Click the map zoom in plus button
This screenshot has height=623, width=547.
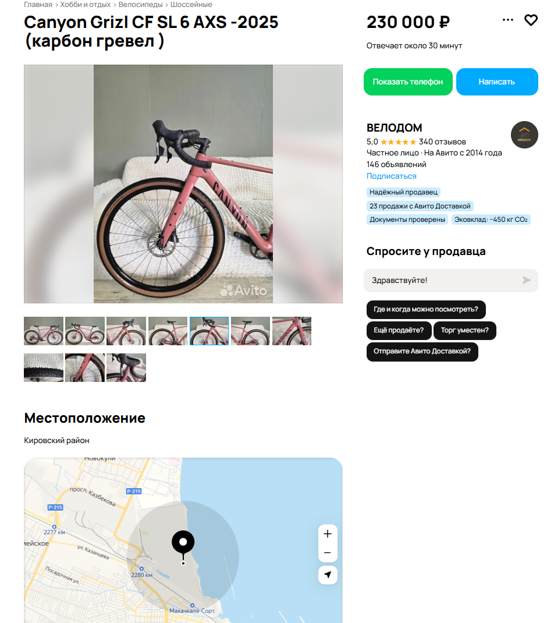pos(328,533)
